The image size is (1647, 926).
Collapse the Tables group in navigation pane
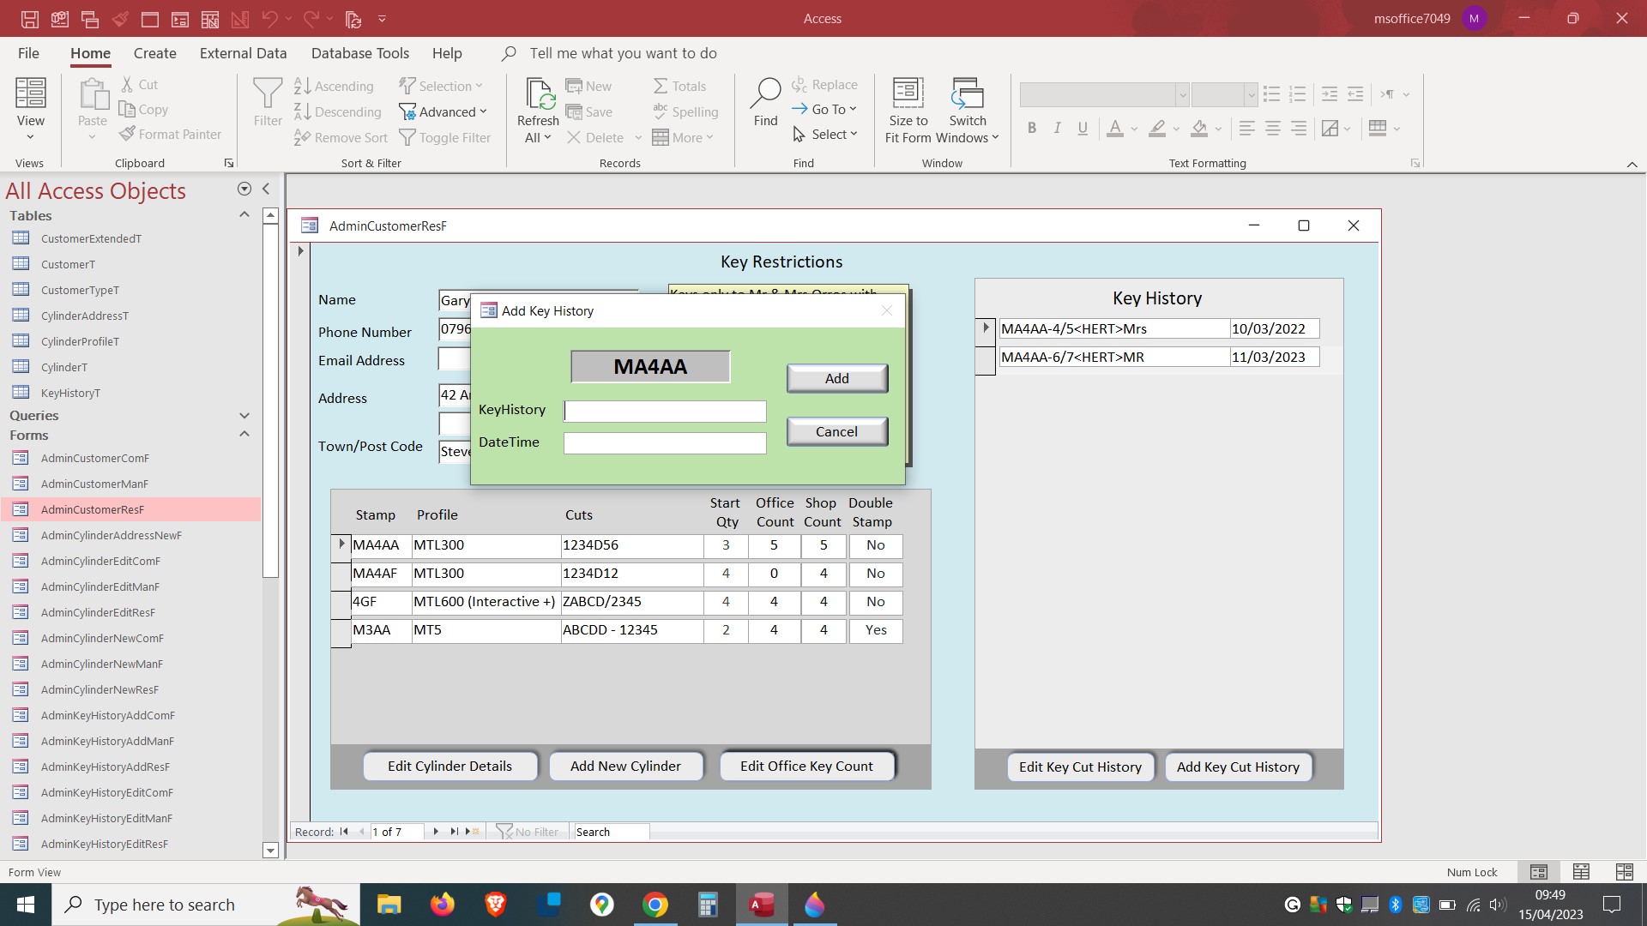pos(244,215)
